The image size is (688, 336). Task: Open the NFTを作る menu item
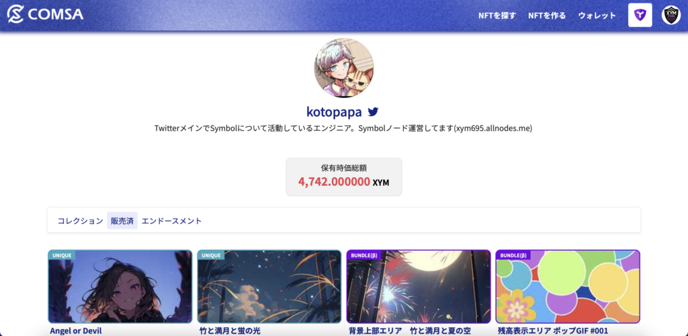pyautogui.click(x=547, y=16)
